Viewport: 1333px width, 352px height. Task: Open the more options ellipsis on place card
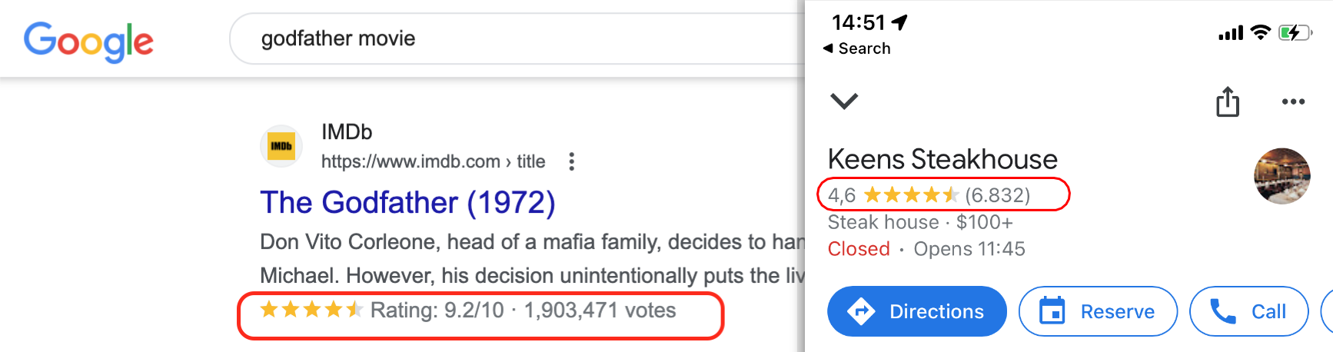pyautogui.click(x=1293, y=101)
